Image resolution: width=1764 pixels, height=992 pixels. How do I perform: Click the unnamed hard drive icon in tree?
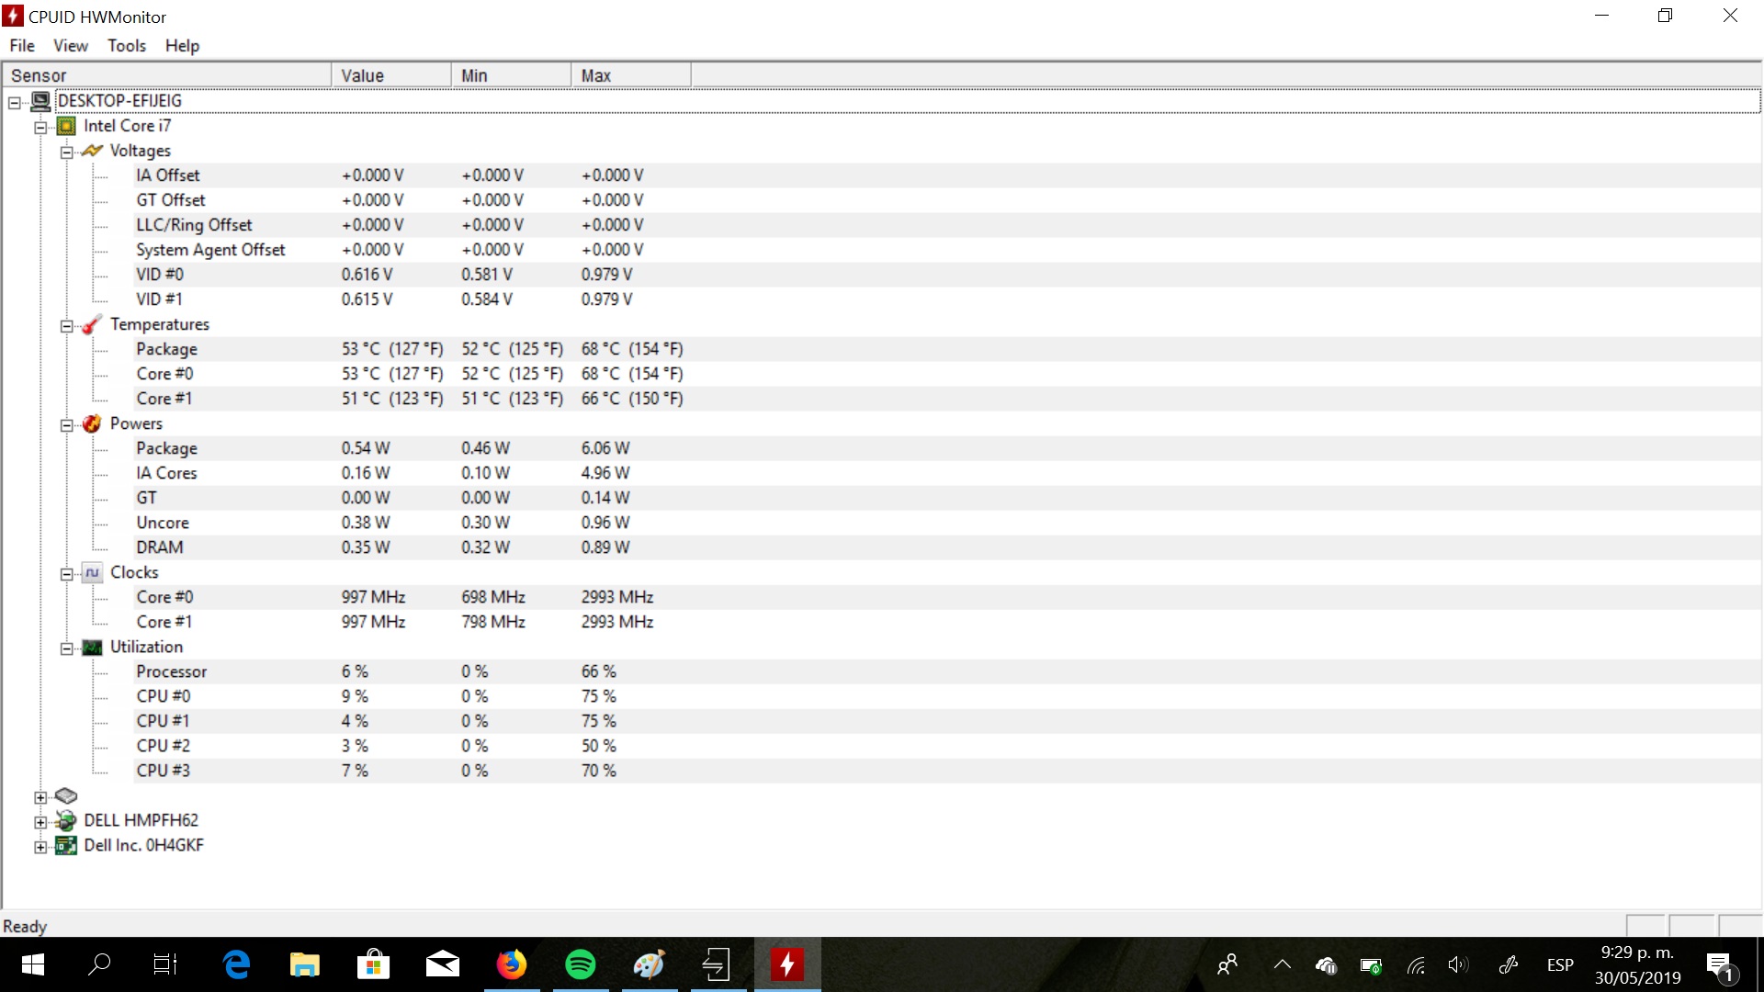point(66,795)
